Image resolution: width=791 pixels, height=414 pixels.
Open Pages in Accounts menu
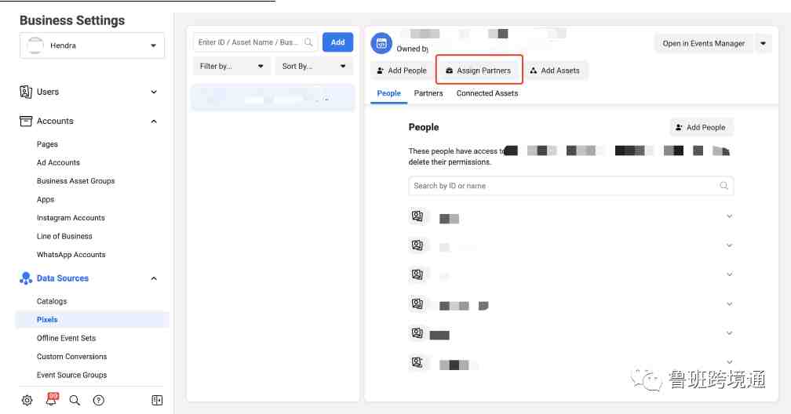coord(47,144)
